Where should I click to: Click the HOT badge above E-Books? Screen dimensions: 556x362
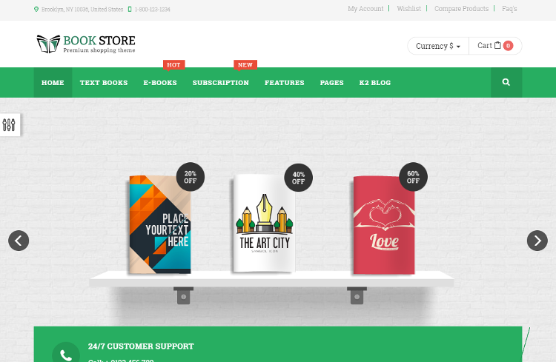point(173,65)
